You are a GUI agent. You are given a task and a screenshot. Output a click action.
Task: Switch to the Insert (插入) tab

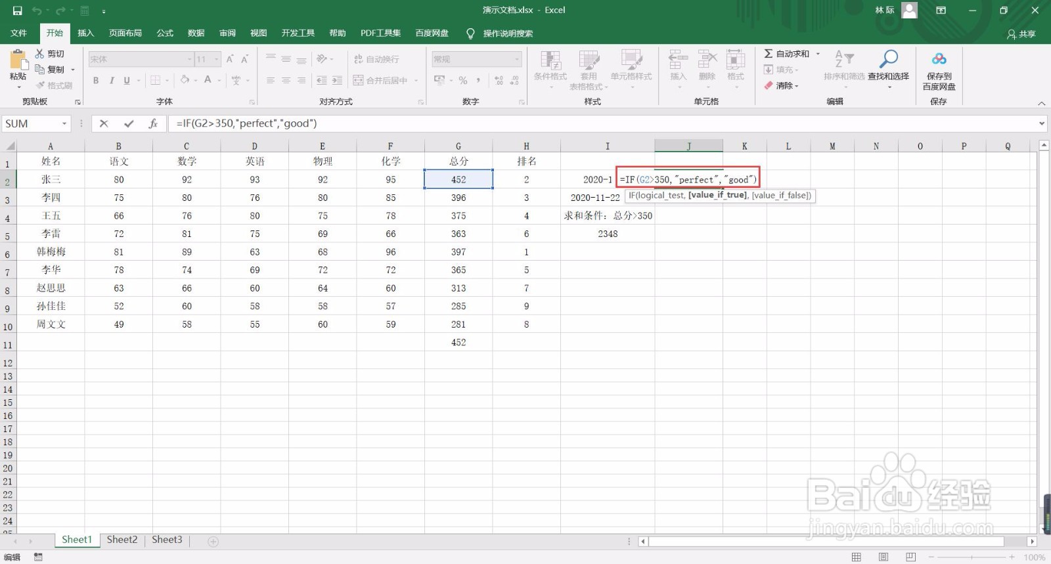[85, 33]
